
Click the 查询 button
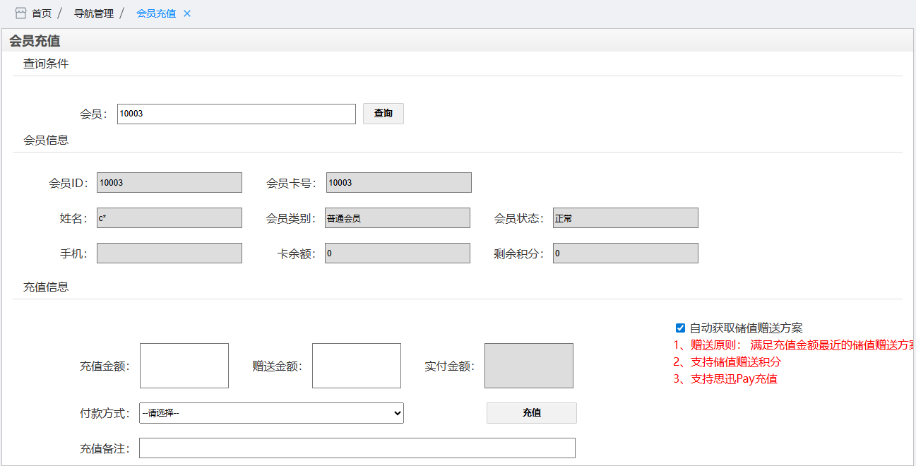point(383,114)
